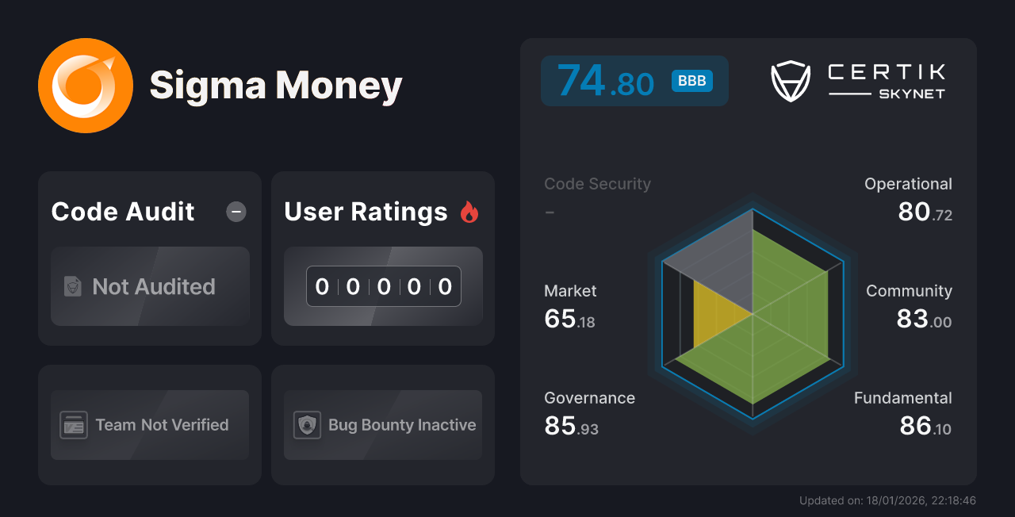1015x517 pixels.
Task: Select the shield icon beside Not Audited
Action: point(72,287)
